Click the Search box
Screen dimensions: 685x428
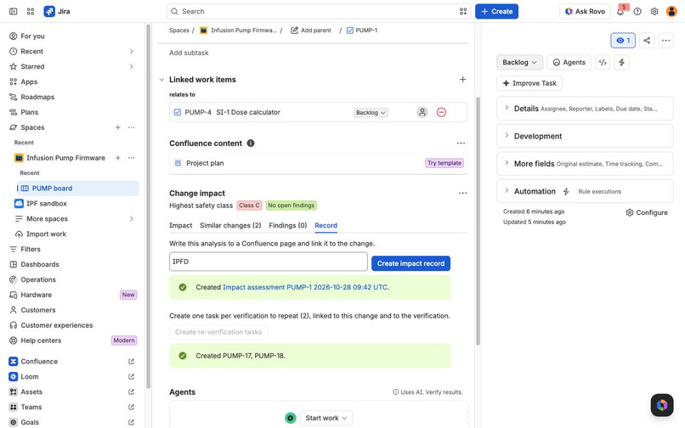[319, 11]
